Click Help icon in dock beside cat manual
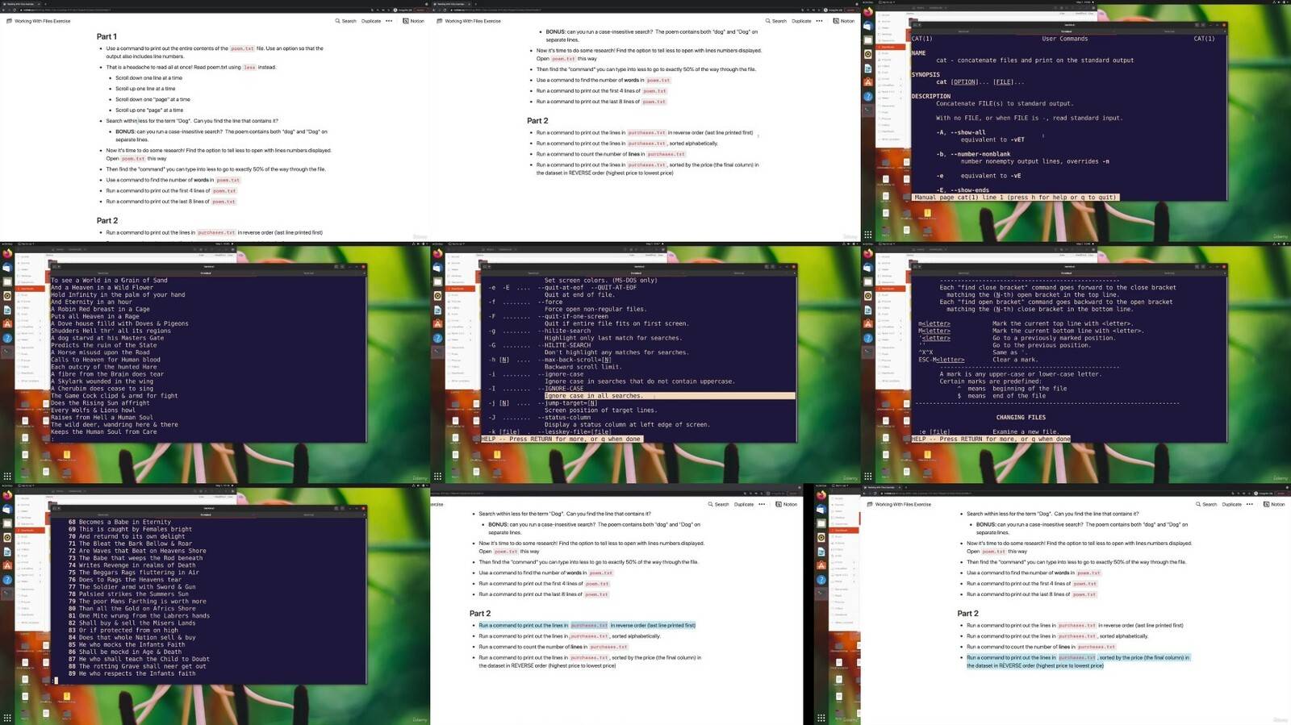1291x725 pixels. tap(868, 95)
